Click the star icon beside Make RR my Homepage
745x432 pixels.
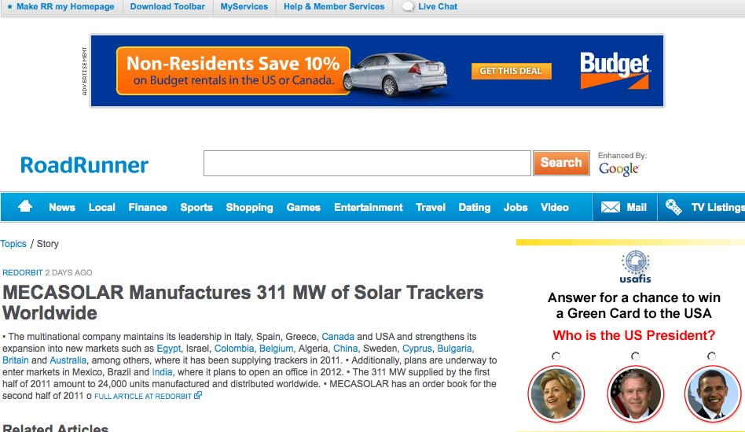tap(9, 6)
